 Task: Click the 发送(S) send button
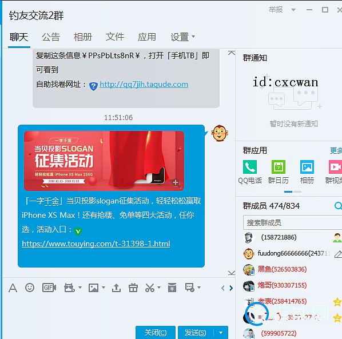click(x=196, y=333)
